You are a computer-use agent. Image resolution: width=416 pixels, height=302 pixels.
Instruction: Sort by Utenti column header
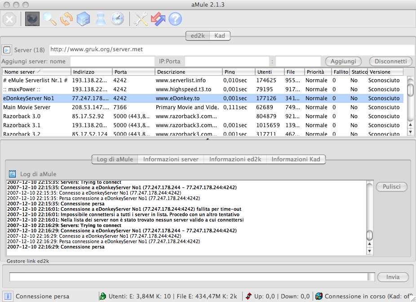(x=270, y=72)
